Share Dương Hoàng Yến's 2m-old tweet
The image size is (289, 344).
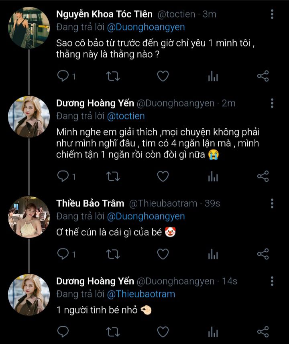[263, 176]
